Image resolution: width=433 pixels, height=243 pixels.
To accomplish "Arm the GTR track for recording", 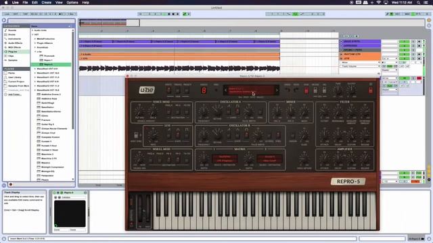I will pyautogui.click(x=419, y=59).
